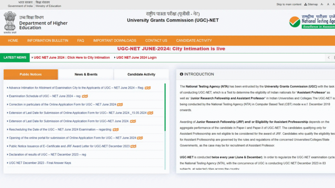335x188 pixels.
Task: Click new badge beside Rescheduling the Date notice
Action: [x=116, y=129]
